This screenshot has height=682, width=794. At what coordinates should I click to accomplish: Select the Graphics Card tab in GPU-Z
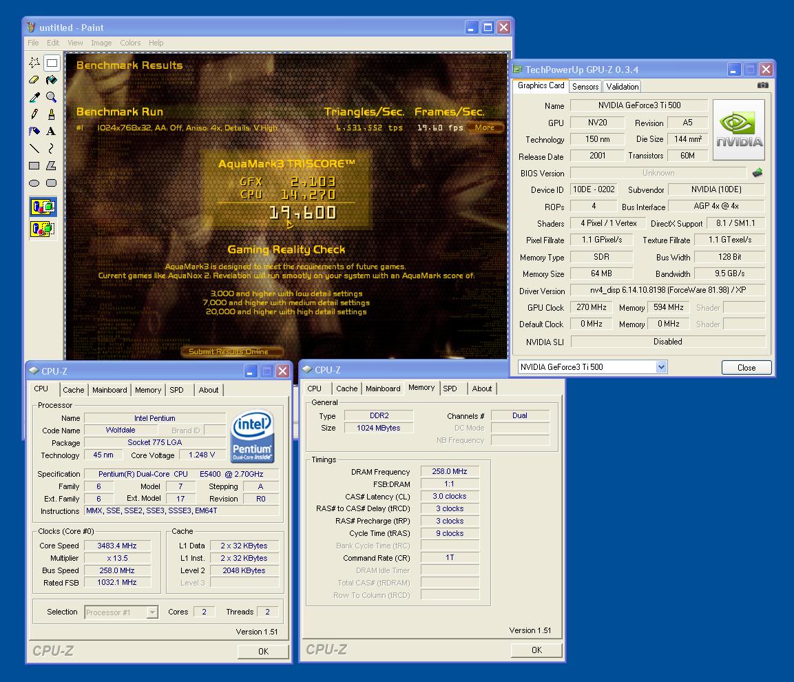tap(541, 85)
